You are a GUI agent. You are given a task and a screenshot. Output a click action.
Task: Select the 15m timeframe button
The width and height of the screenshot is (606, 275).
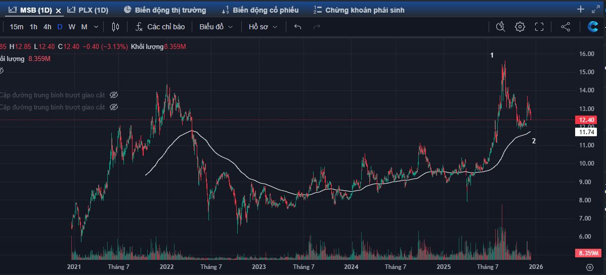[16, 27]
